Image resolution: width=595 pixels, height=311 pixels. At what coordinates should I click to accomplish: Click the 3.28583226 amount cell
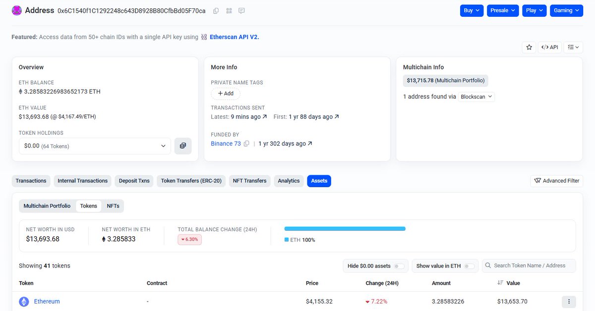[x=448, y=302]
